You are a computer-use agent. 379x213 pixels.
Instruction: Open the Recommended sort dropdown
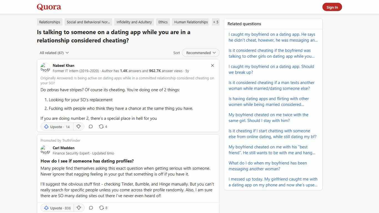(200, 53)
